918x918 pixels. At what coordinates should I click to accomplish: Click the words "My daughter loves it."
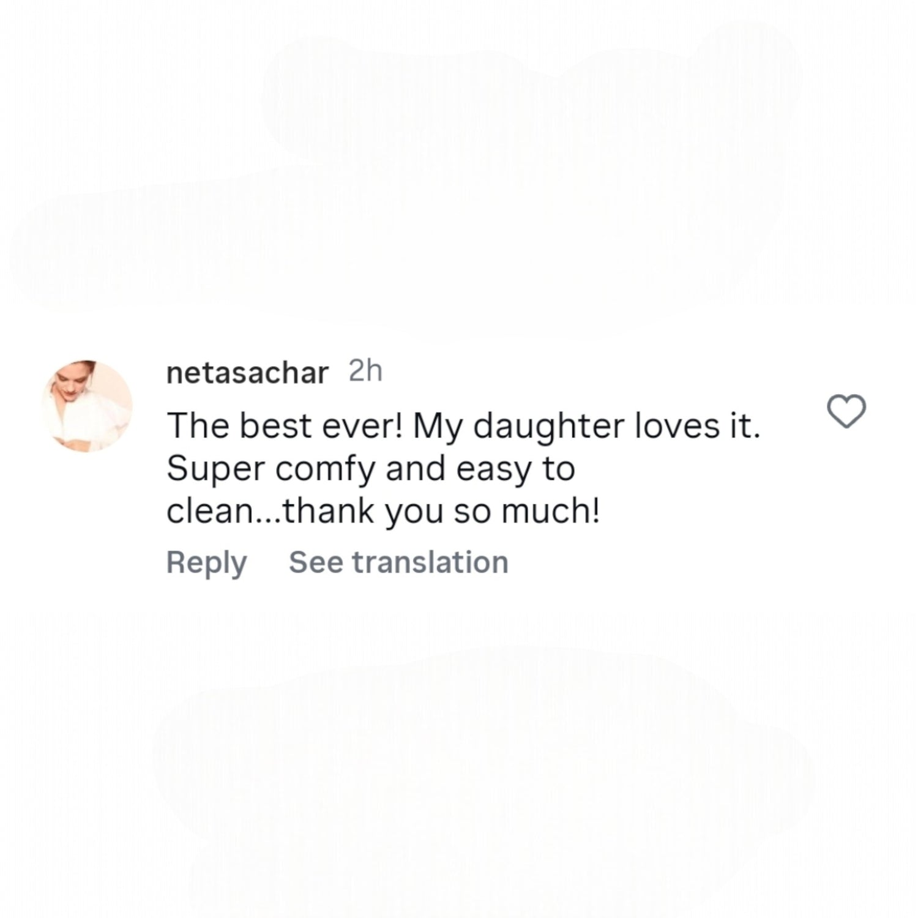586,426
